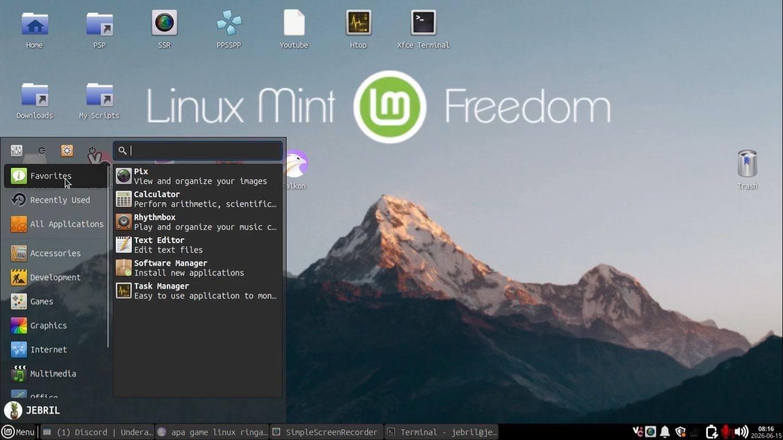Viewport: 783px width, 440px height.
Task: Switch to SimpleScreenRecorder in the taskbar
Action: coord(327,432)
